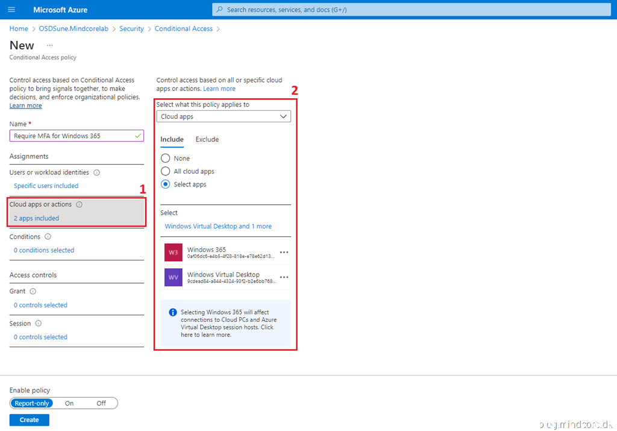Expand the Cloud apps policy dropdown

(x=224, y=116)
